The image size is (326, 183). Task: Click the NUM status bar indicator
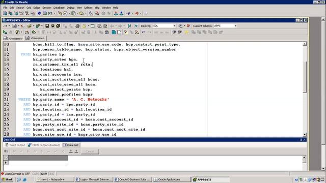pos(44,173)
